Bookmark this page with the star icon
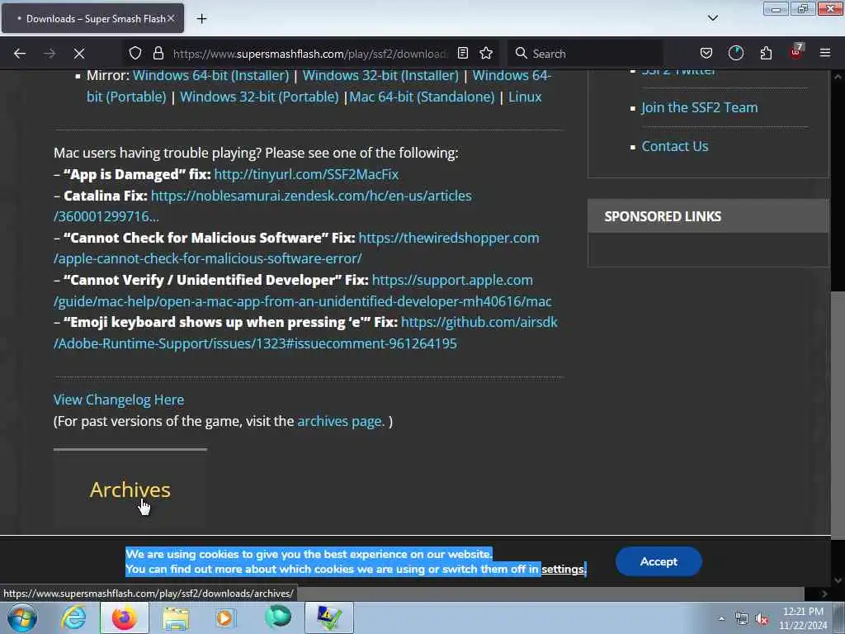Viewport: 845px width, 634px height. tap(486, 53)
